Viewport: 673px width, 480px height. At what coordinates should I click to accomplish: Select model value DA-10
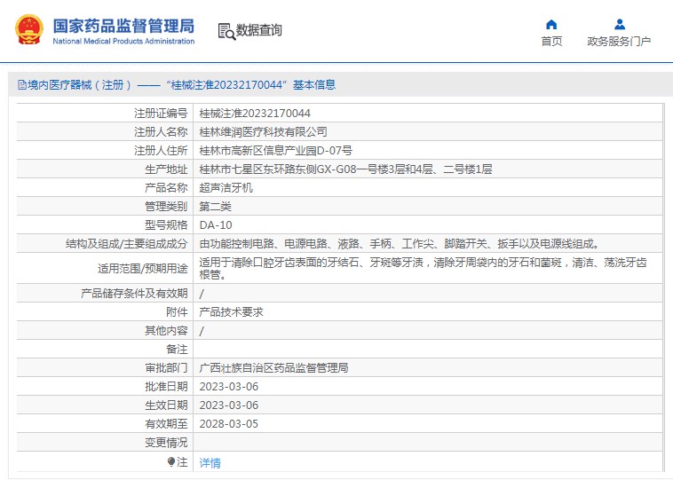[216, 225]
